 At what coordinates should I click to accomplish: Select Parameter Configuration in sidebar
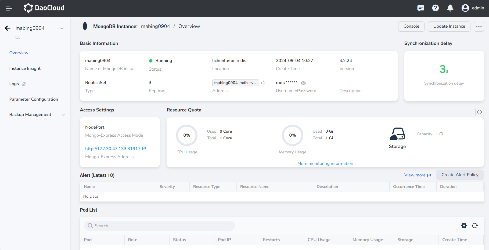point(34,99)
